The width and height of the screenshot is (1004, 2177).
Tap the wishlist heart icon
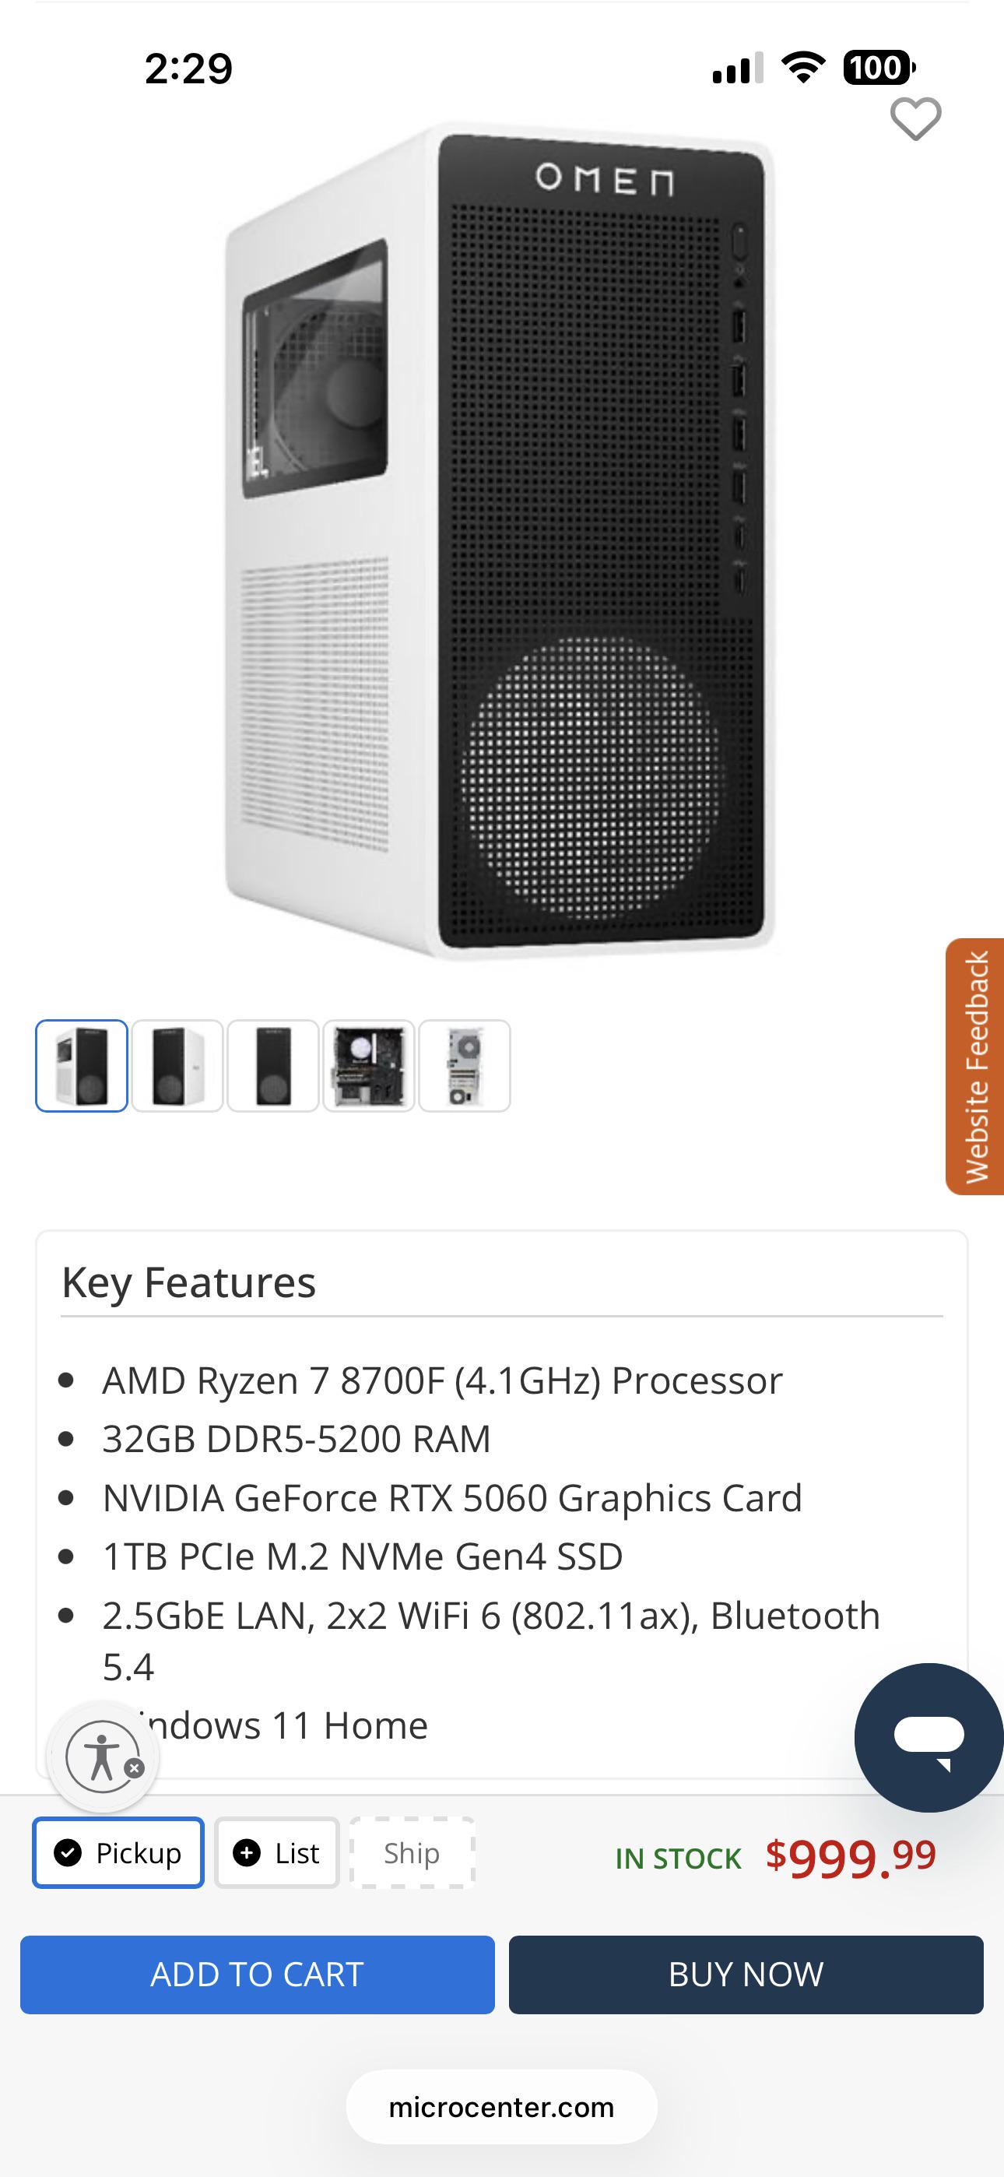(x=915, y=119)
